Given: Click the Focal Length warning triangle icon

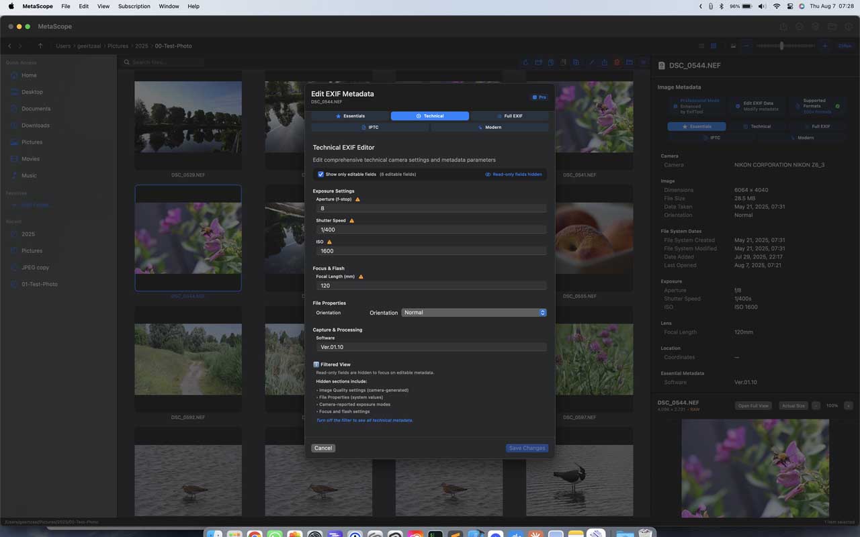Looking at the screenshot, I should pos(361,277).
